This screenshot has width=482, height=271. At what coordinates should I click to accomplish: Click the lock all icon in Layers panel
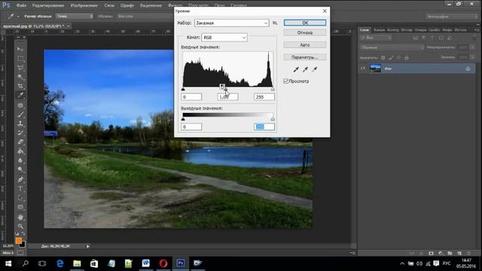pos(407,57)
